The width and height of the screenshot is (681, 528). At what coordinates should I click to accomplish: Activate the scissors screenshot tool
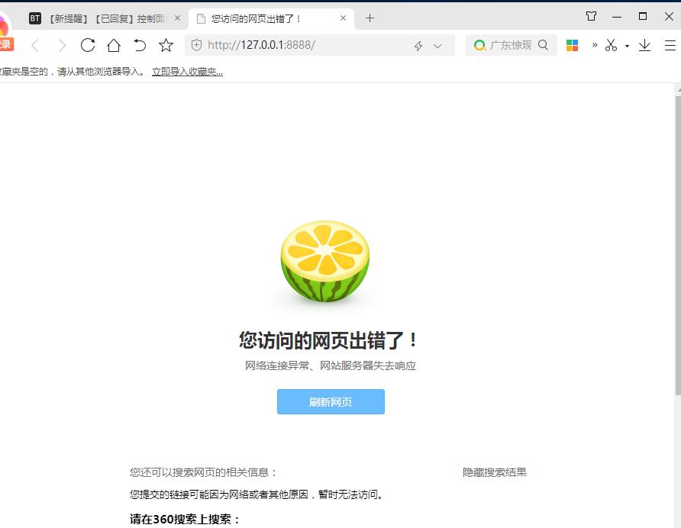click(611, 45)
